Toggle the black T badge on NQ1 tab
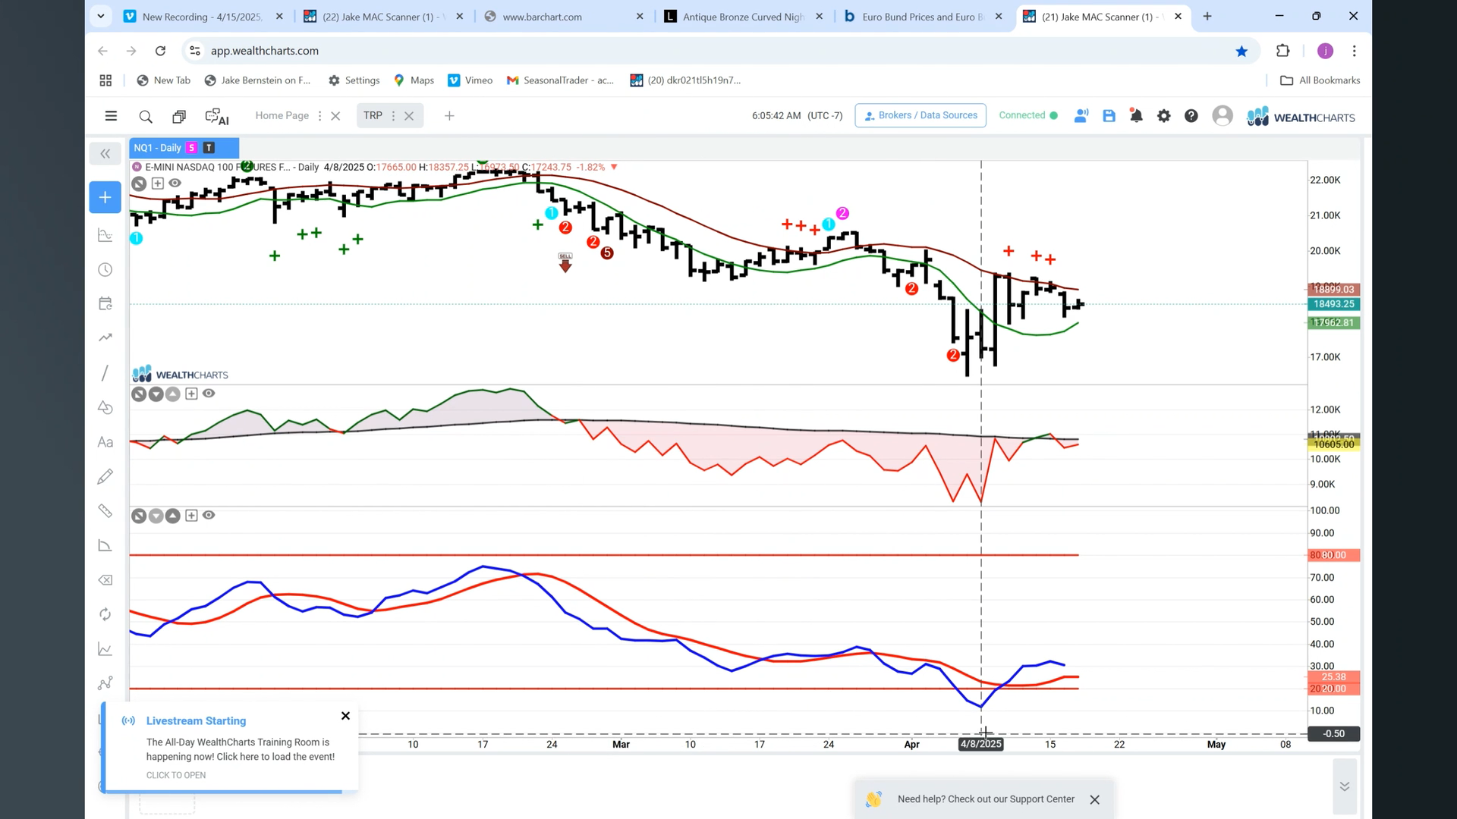1457x819 pixels. (x=209, y=148)
